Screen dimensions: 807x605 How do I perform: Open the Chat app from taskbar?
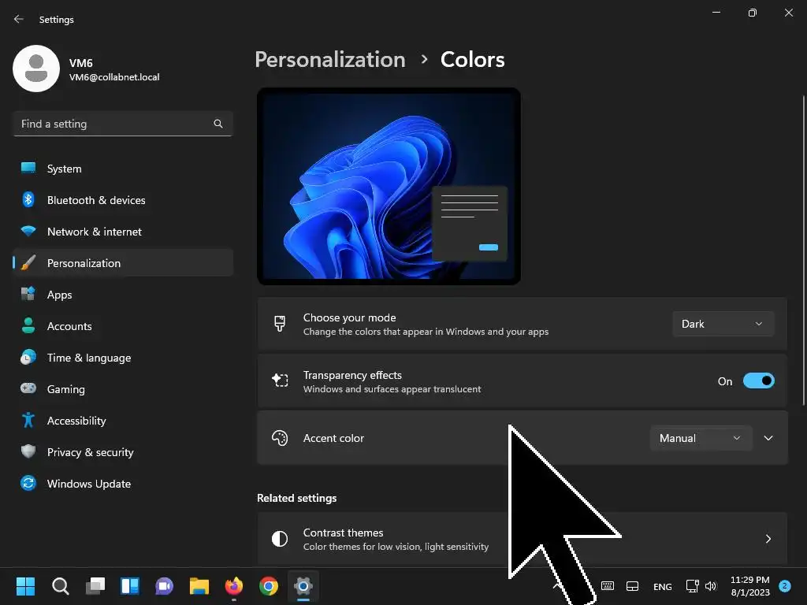(164, 586)
